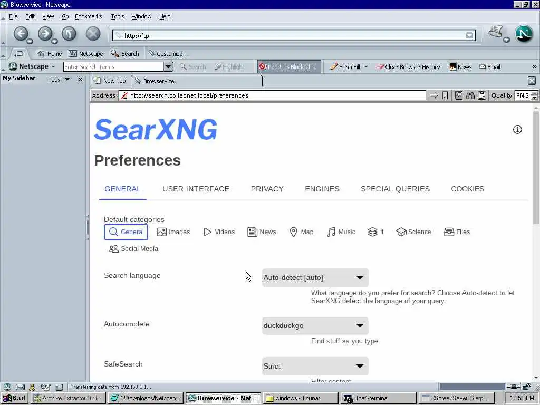Open News from the Netscape toolbar
The image size is (540, 405).
460,67
